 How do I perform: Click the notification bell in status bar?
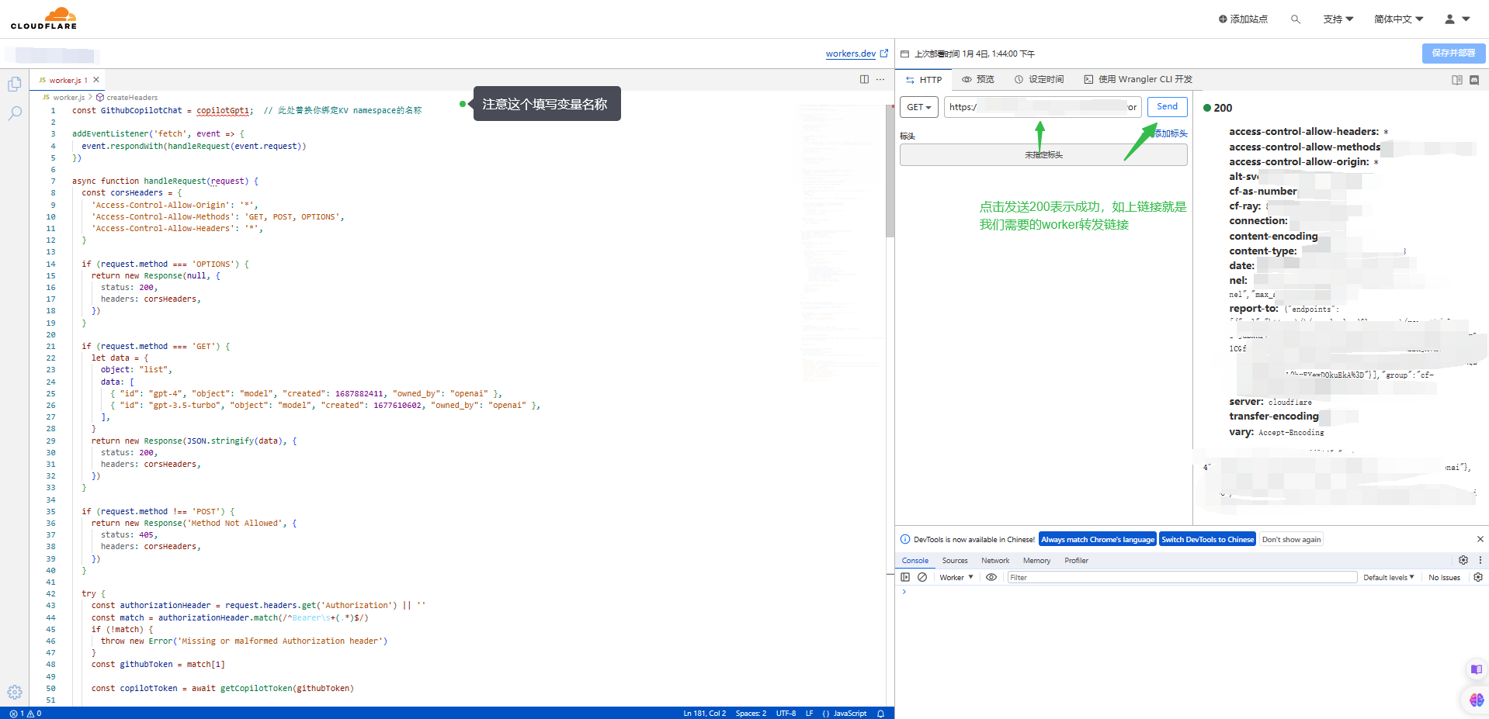(x=880, y=714)
